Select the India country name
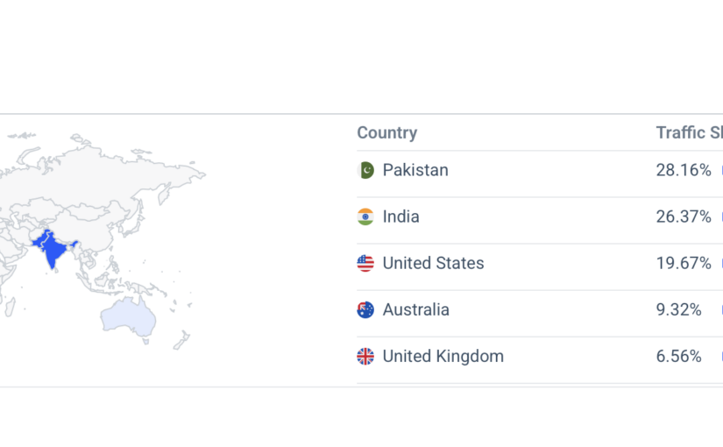 tap(400, 216)
